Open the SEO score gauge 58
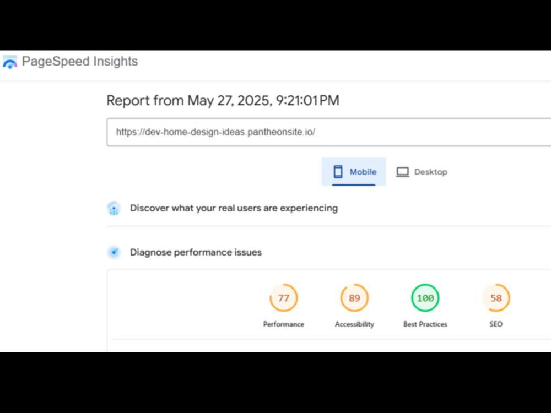 point(496,298)
